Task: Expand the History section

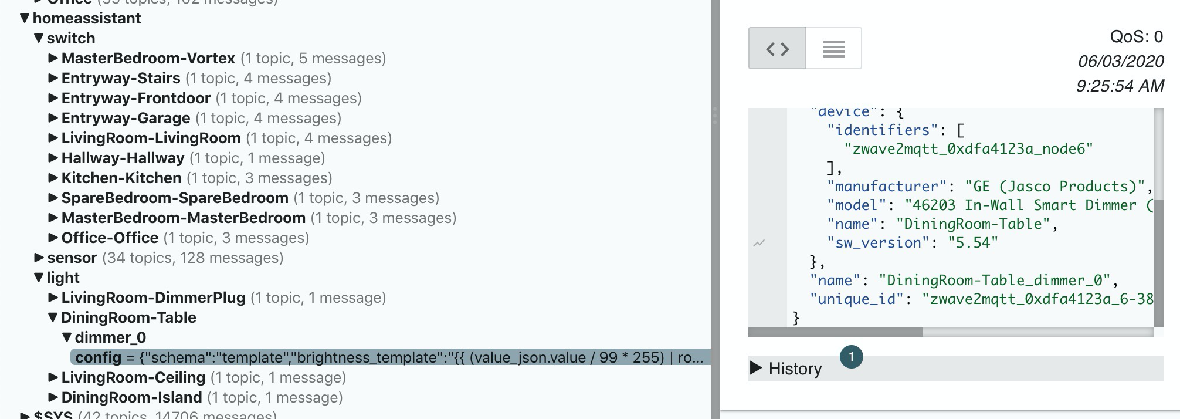Action: click(786, 369)
